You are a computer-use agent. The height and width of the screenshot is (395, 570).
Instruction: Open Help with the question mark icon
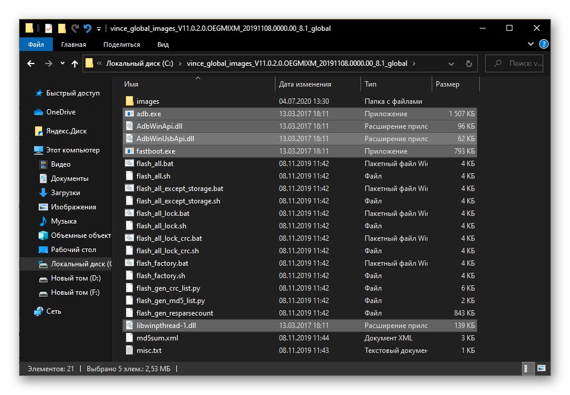coord(543,44)
